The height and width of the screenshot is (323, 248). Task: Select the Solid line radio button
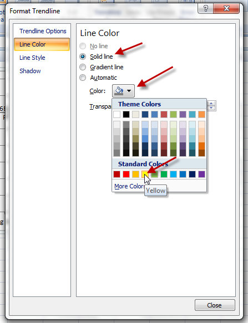(83, 57)
